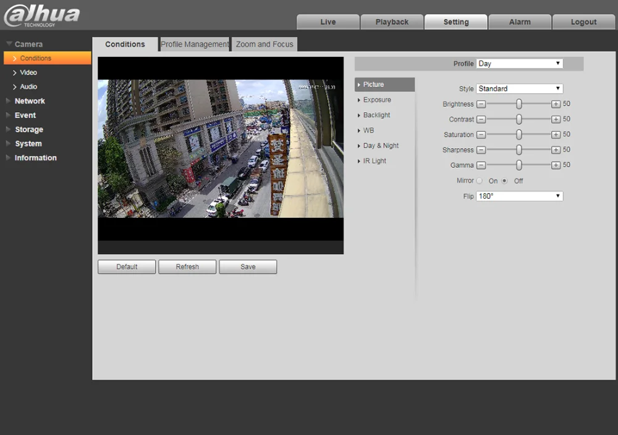Viewport: 618px width, 435px height.
Task: Select the Mirror Off radio button
Action: (x=505, y=181)
